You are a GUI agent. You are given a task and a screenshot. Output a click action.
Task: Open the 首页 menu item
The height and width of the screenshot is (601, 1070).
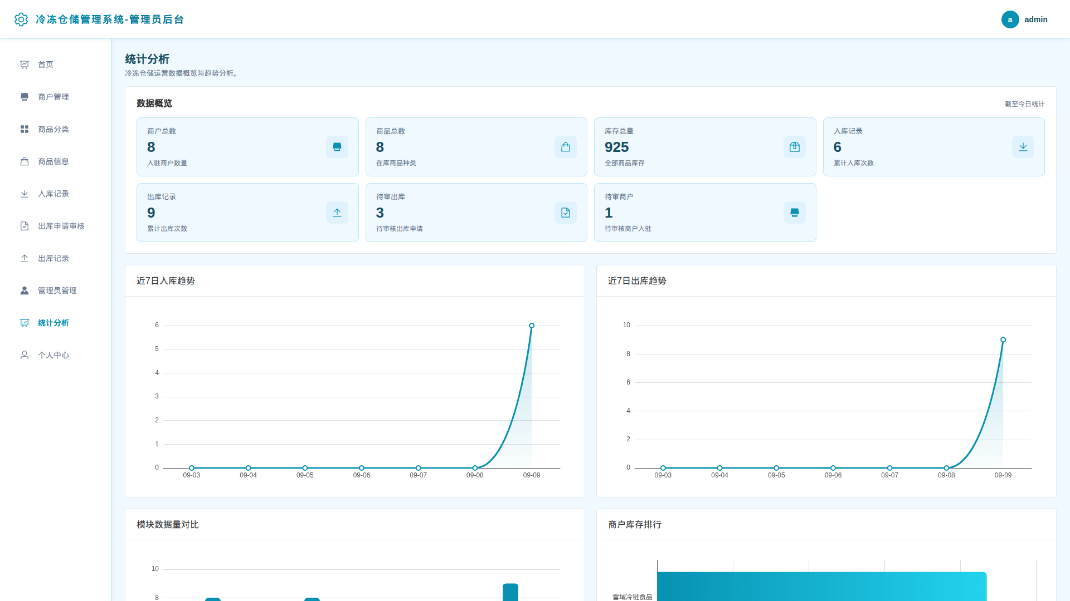[x=56, y=65]
